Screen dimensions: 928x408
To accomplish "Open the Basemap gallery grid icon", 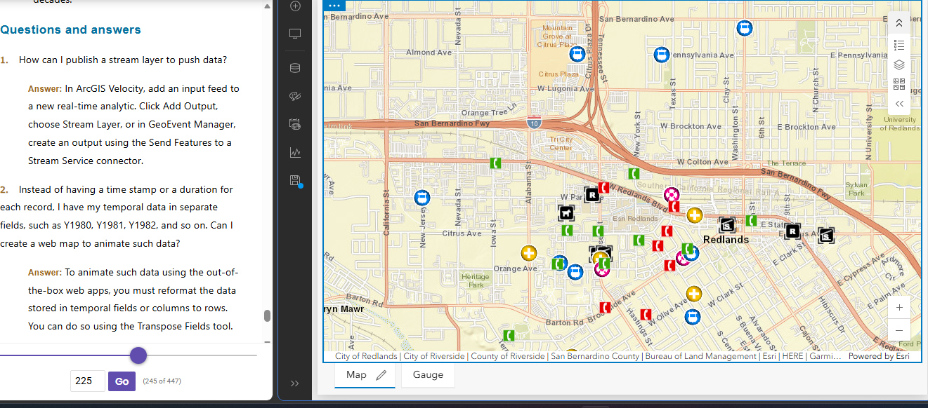I will (x=899, y=84).
